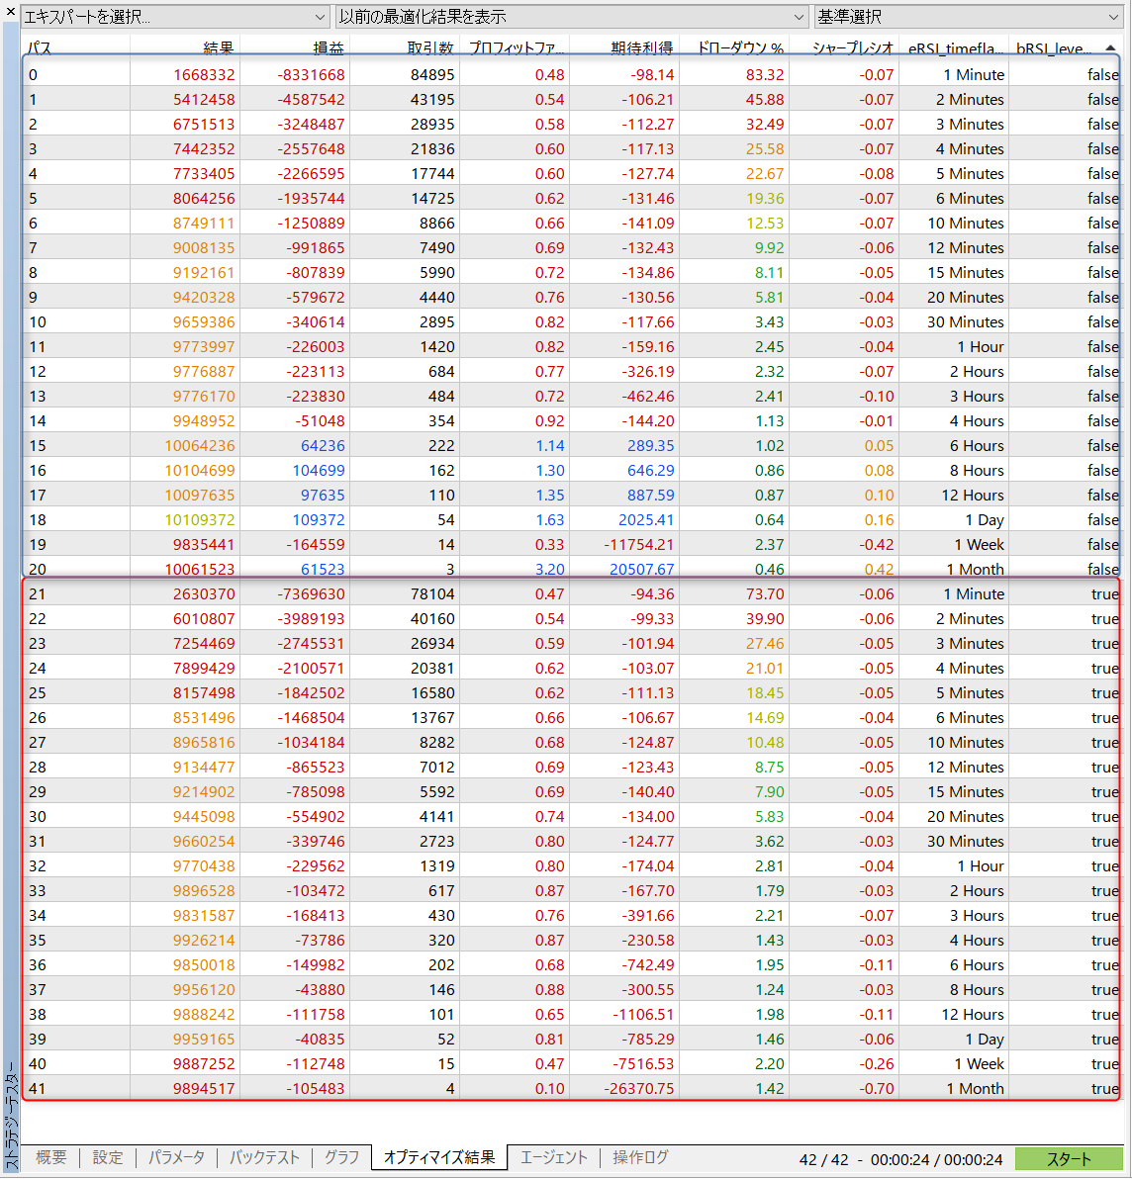Click Sharpe ratio 0.42 in pass 20

pos(879,569)
